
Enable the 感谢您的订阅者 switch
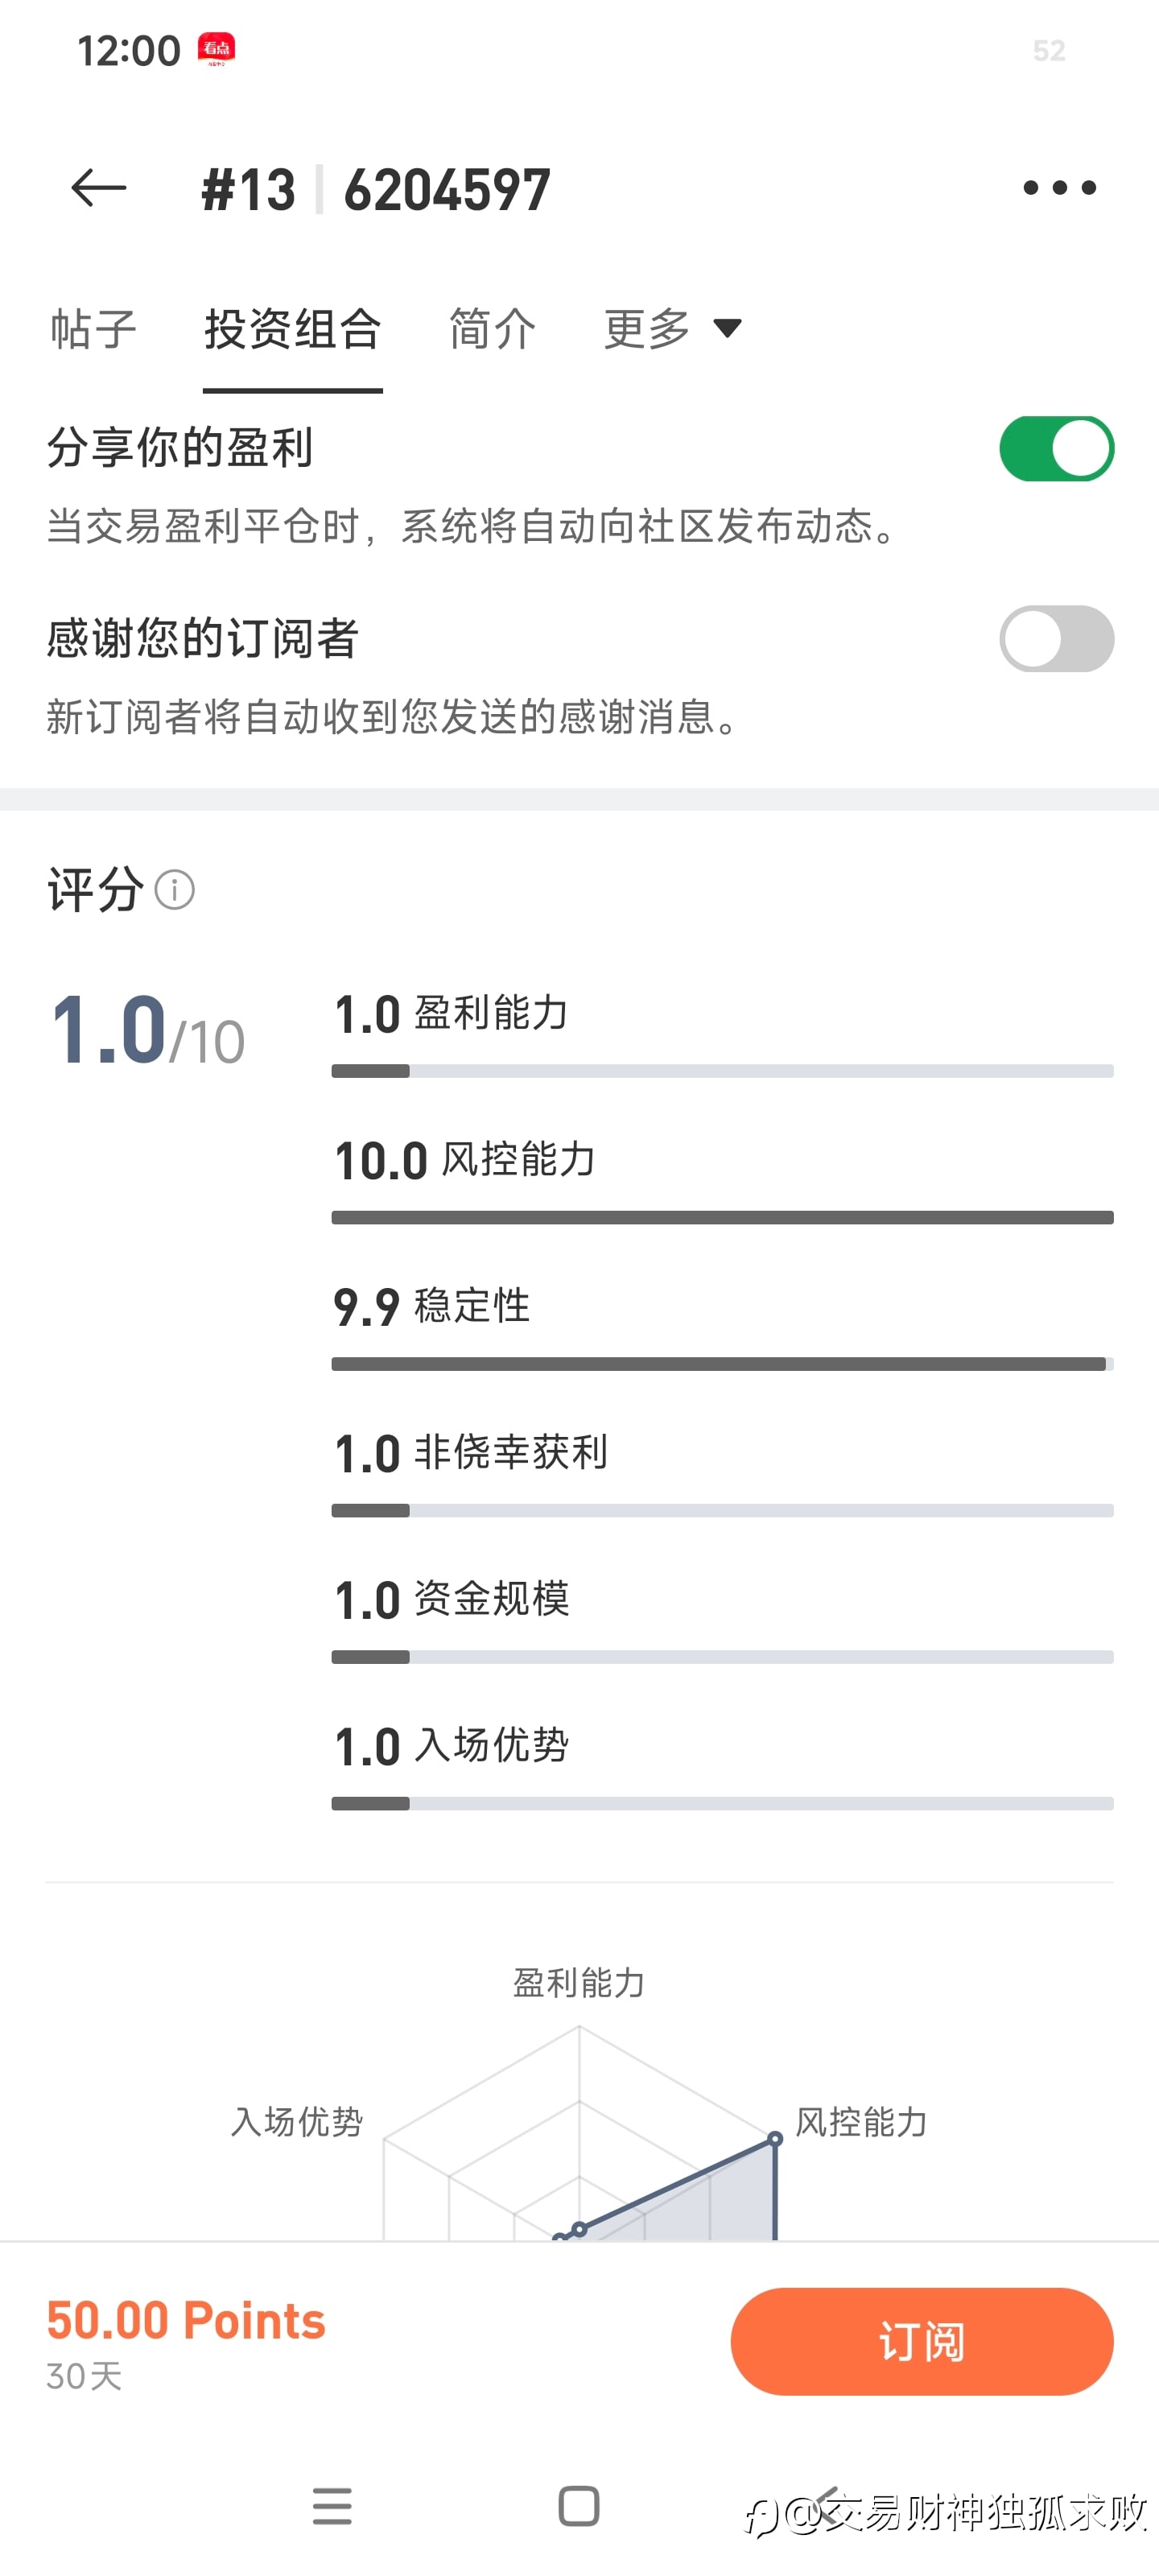pos(1056,639)
